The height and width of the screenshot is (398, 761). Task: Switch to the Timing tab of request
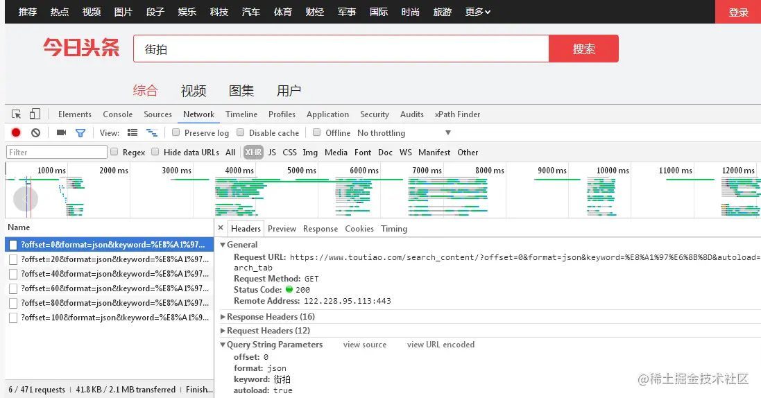coord(393,229)
